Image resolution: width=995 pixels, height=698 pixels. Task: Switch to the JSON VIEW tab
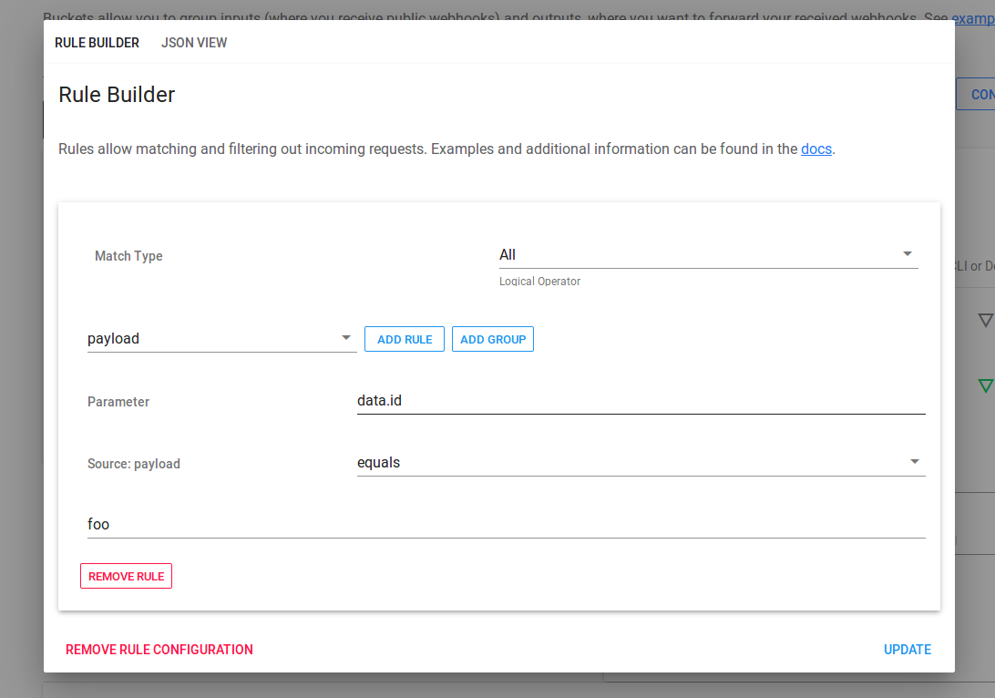click(193, 42)
